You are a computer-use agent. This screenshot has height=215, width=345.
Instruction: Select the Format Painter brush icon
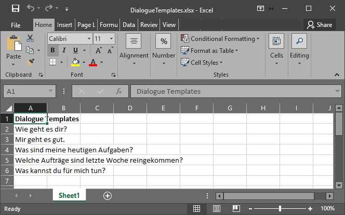pos(30,62)
